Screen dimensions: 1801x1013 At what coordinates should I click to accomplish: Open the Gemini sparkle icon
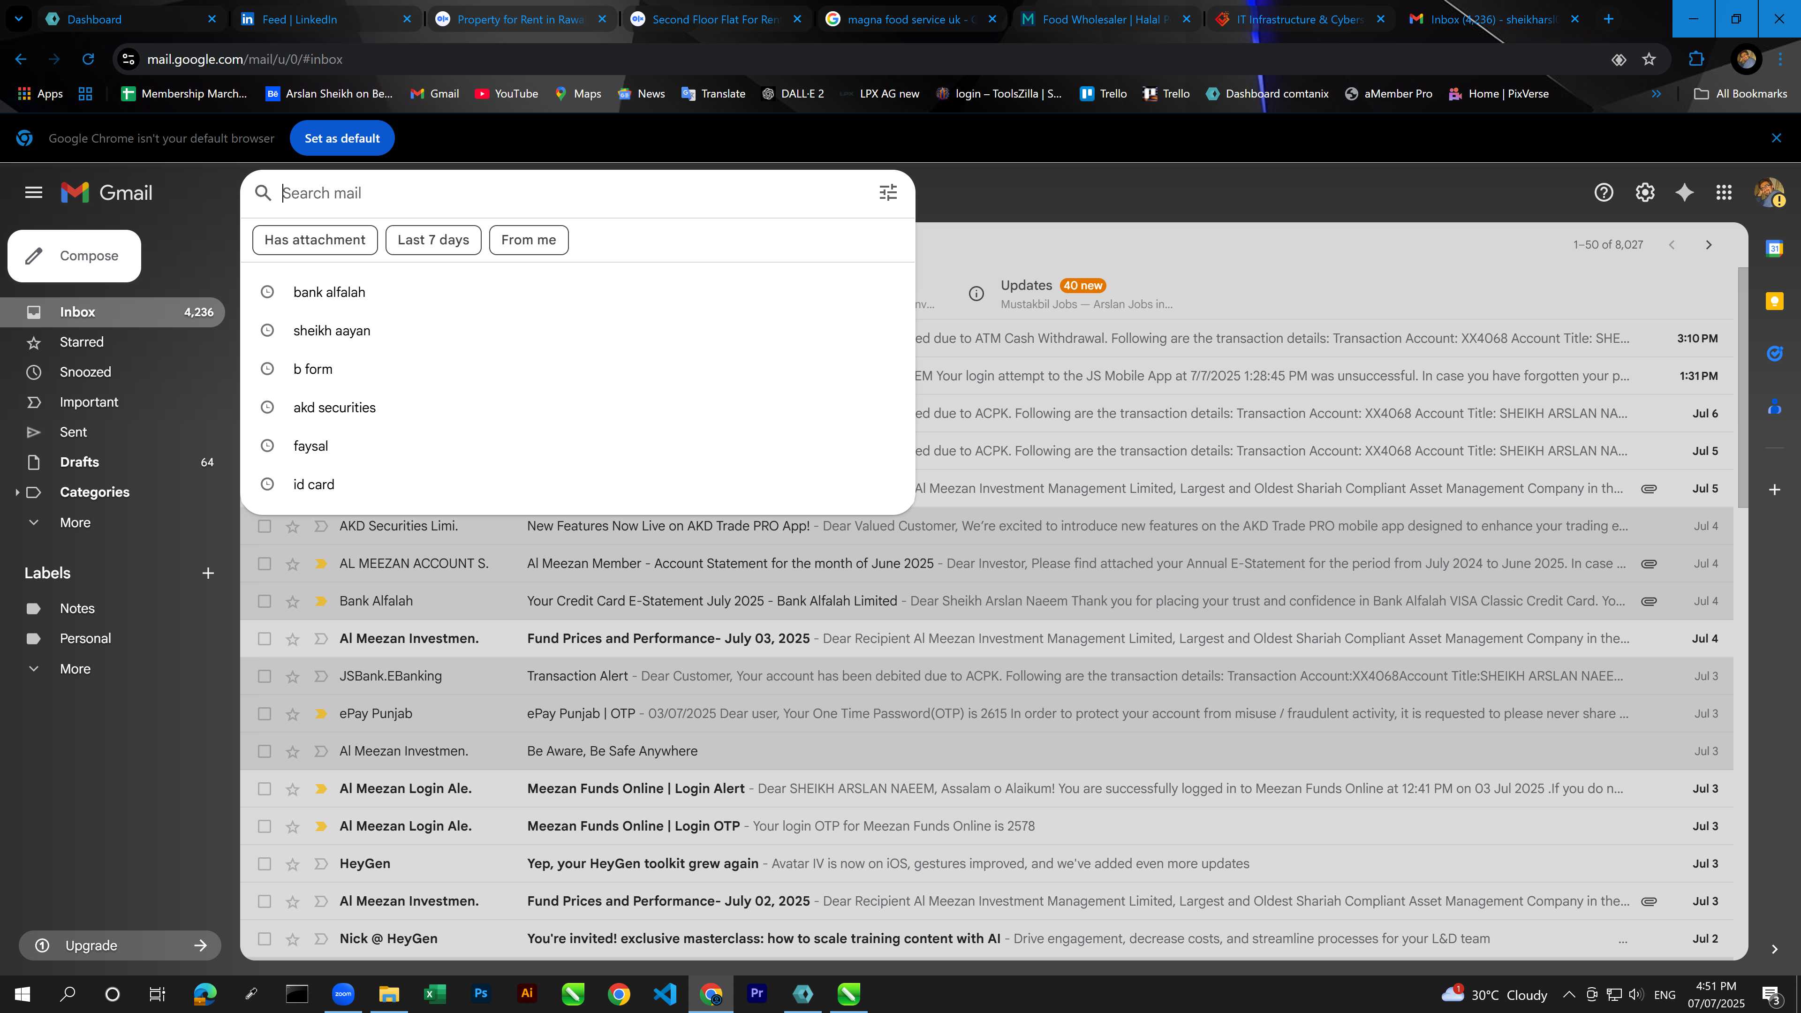pos(1685,192)
